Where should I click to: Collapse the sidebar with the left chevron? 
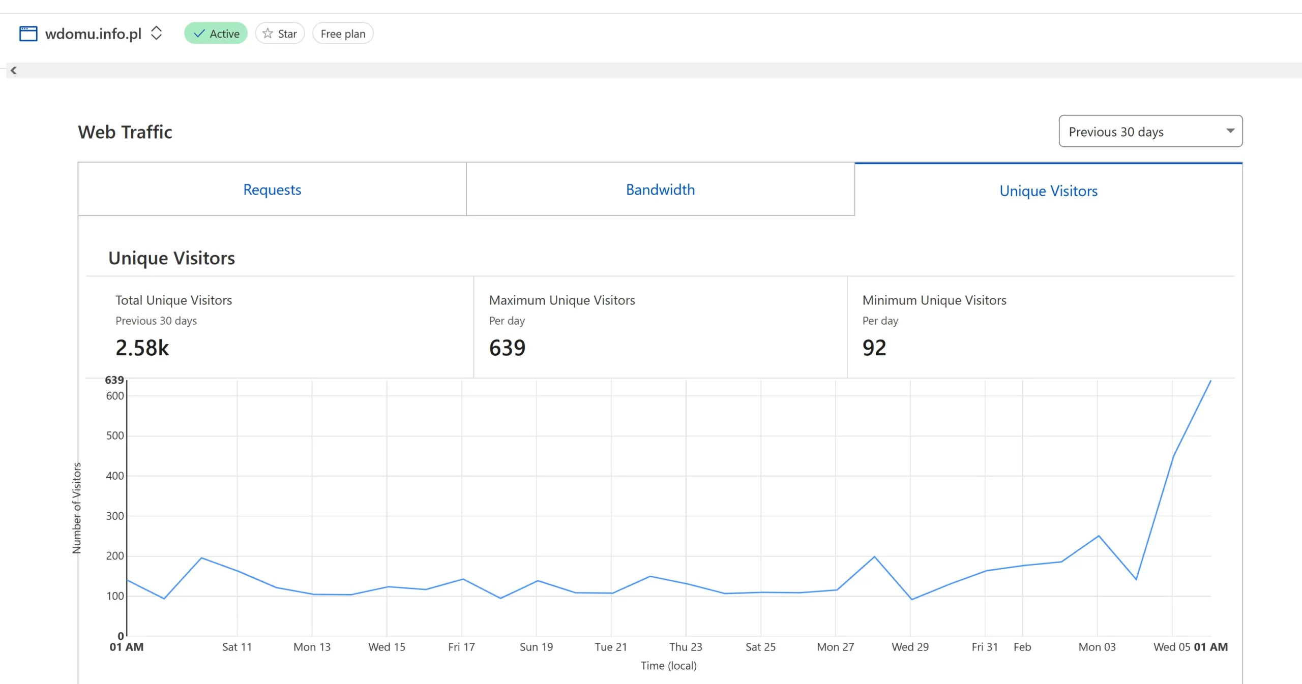[14, 71]
